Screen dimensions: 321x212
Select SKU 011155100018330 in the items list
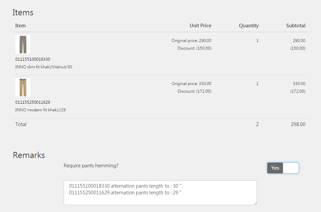[33, 59]
